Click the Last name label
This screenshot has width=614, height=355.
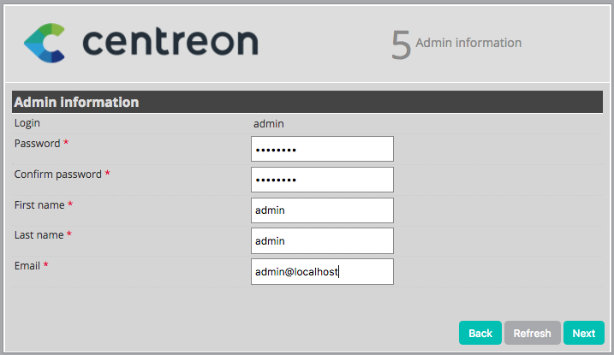click(39, 235)
